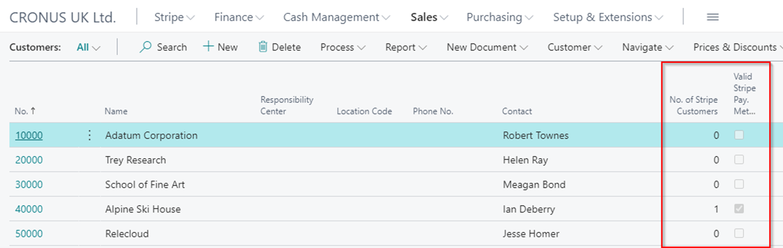Expand the Process actions dropdown
The width and height of the screenshot is (783, 248).
342,47
